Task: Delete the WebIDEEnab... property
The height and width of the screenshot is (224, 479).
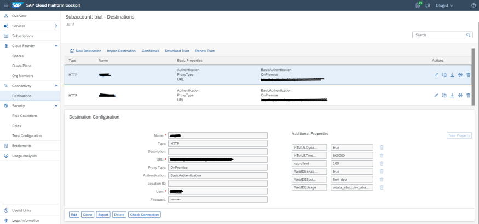Action: click(382, 171)
